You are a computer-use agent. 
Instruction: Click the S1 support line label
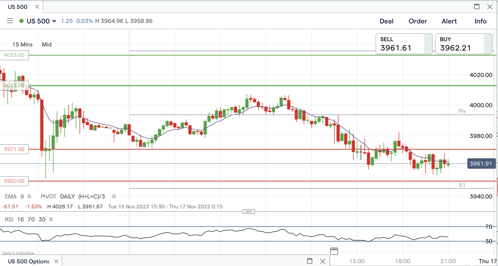(x=462, y=185)
